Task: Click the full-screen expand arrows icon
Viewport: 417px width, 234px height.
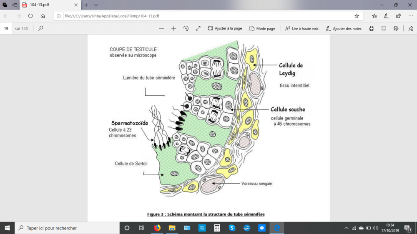Action: point(198,28)
